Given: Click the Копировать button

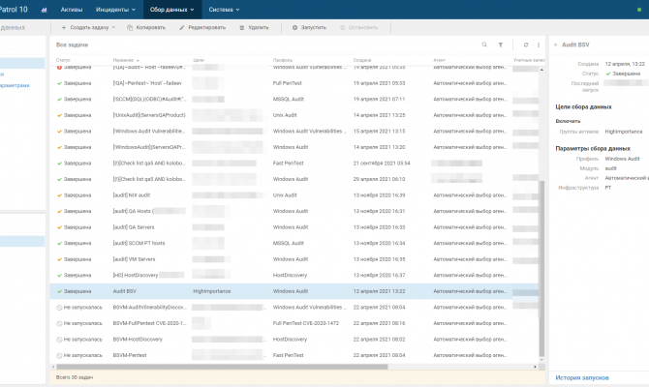Looking at the screenshot, I should 146,28.
